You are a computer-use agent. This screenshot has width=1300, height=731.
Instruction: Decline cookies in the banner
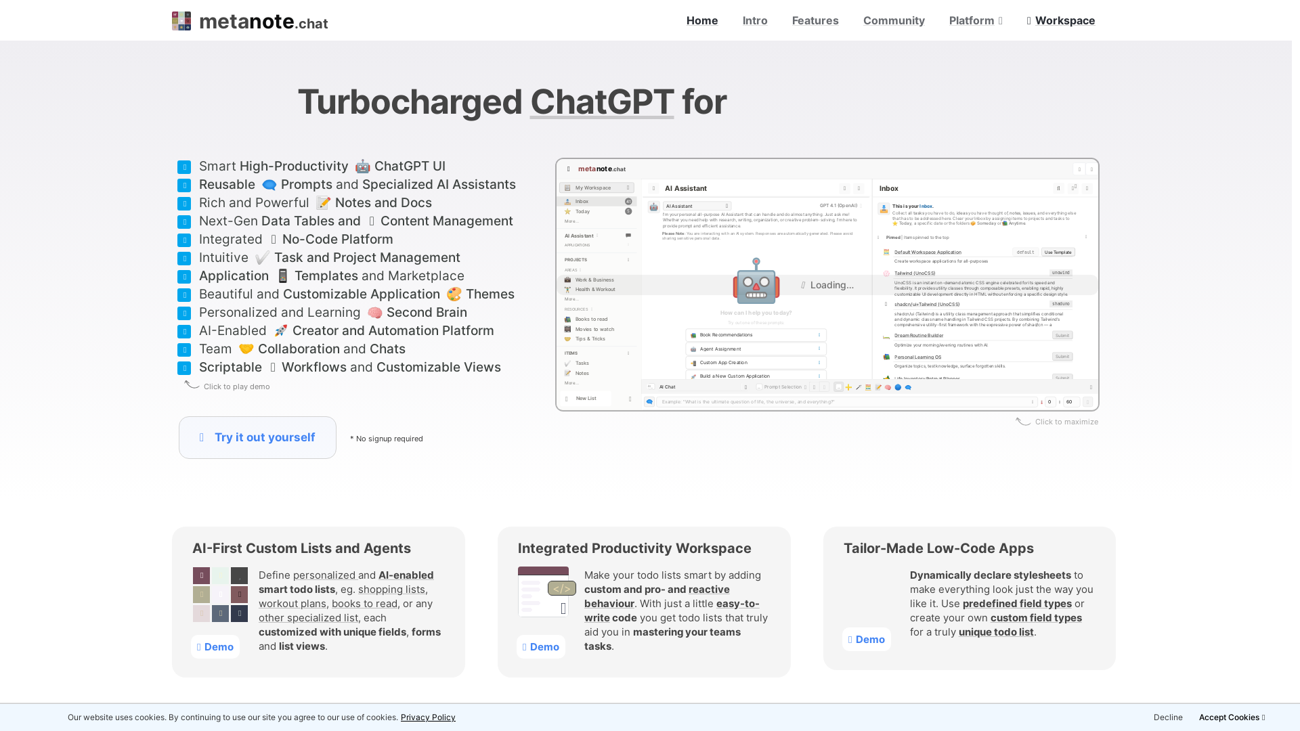point(1168,717)
